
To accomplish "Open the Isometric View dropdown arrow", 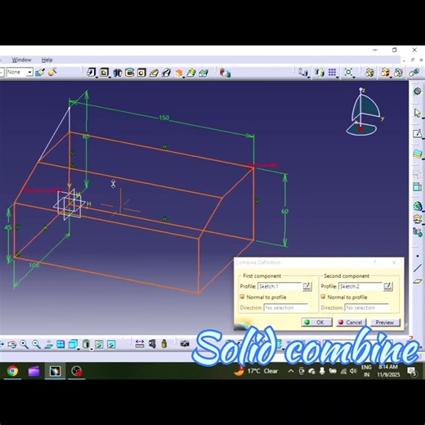I will coord(78,349).
